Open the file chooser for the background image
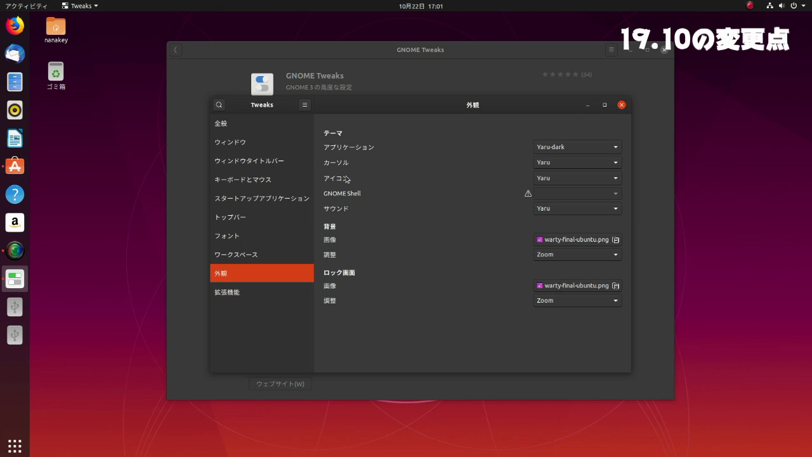 (x=615, y=239)
